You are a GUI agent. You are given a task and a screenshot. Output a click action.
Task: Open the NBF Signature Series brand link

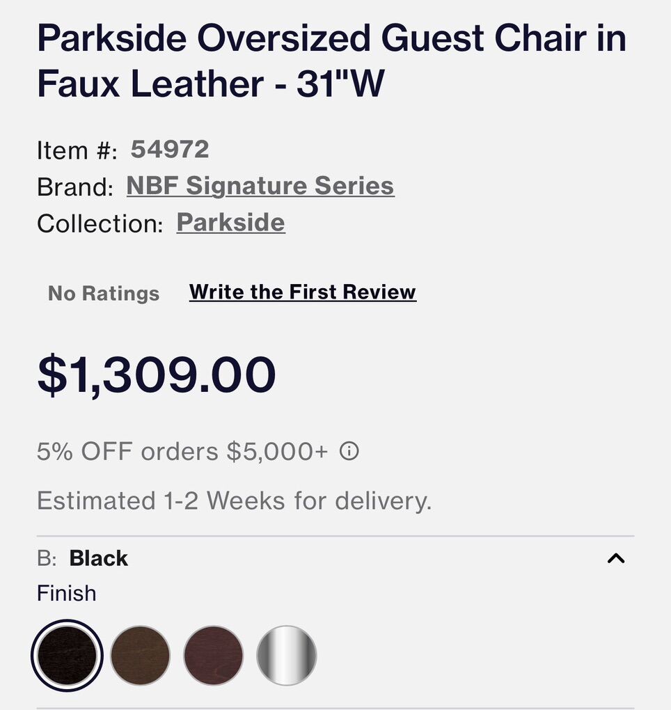click(260, 186)
